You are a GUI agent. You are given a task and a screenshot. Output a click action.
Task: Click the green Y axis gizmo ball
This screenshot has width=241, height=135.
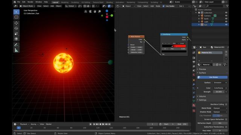tap(112, 15)
